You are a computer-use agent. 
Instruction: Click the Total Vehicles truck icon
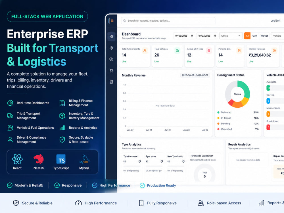(177, 51)
